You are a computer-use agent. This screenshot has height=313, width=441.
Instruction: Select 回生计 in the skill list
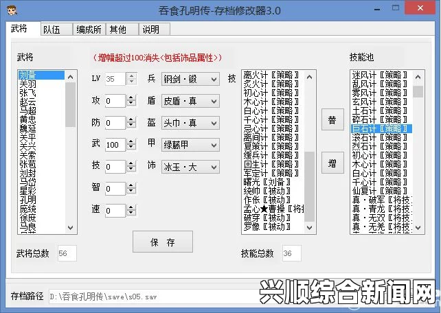[271, 164]
